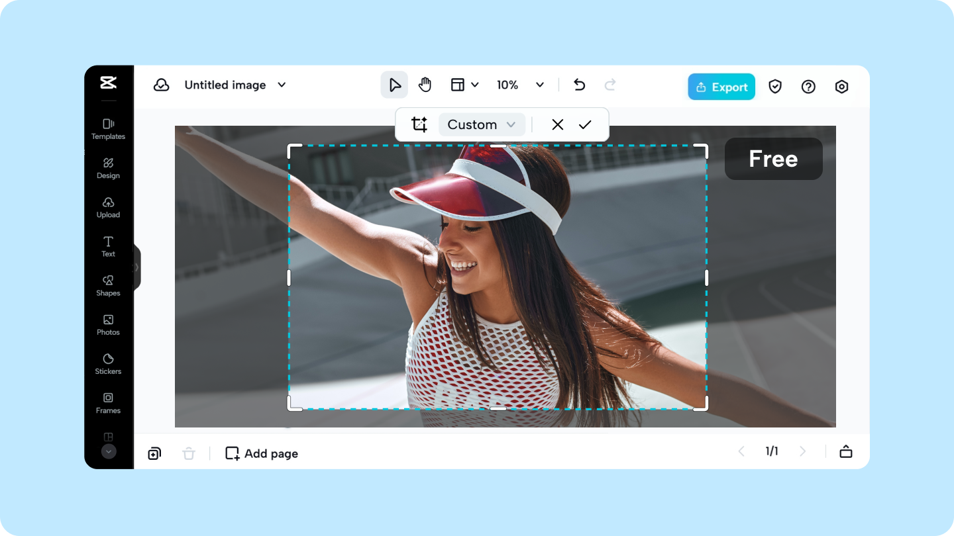The width and height of the screenshot is (954, 536).
Task: Click the Untitled image title
Action: point(225,85)
